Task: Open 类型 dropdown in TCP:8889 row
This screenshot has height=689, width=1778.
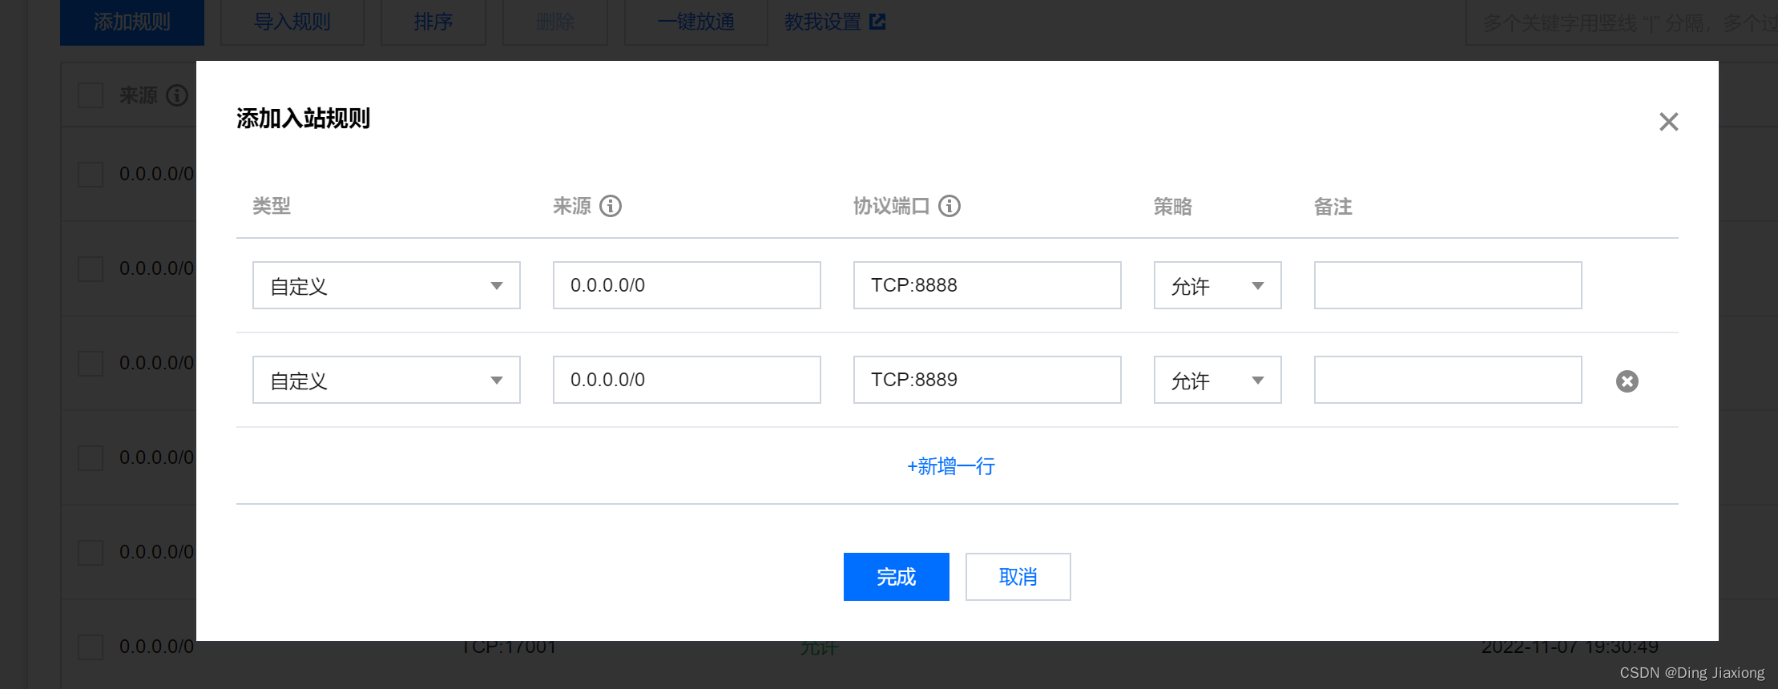Action: pyautogui.click(x=386, y=380)
